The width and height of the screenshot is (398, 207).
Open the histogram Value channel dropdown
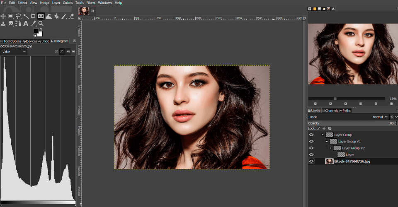(x=14, y=52)
